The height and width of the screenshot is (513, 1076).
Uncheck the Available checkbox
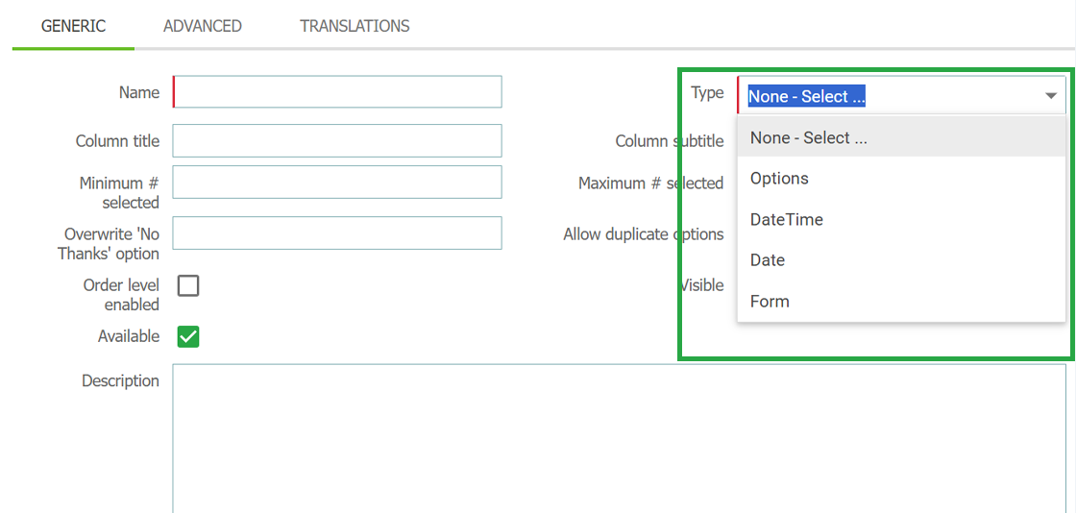(x=188, y=337)
